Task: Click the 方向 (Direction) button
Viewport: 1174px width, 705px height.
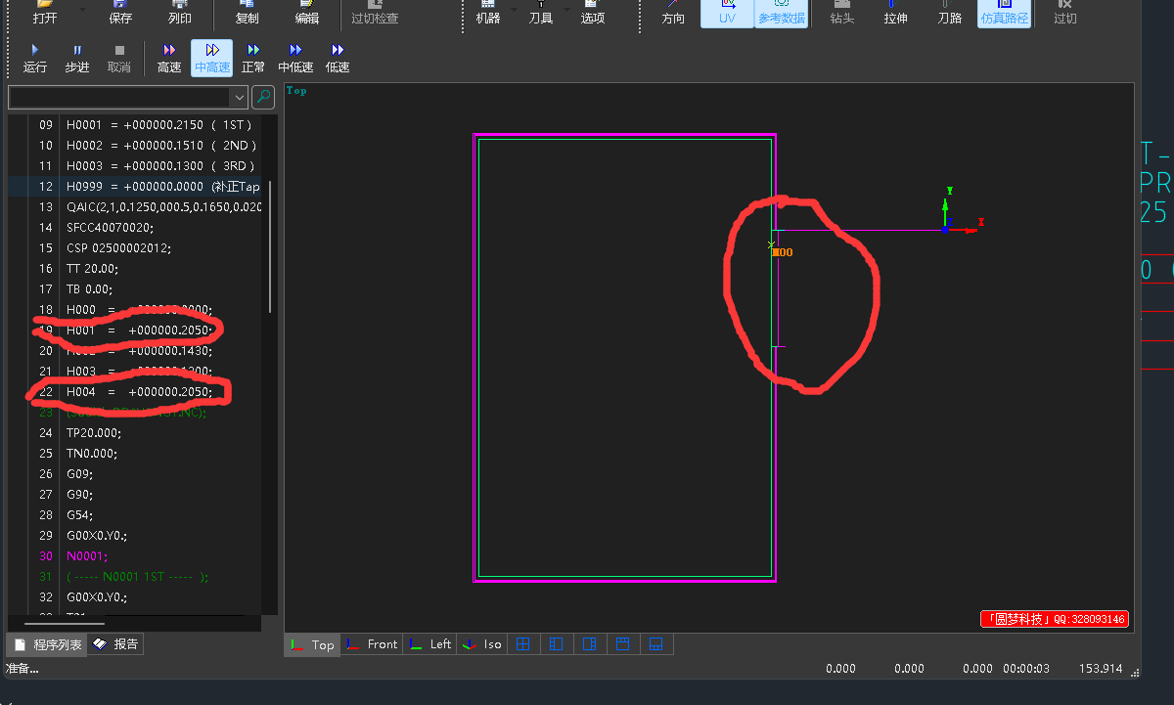Action: 673,13
